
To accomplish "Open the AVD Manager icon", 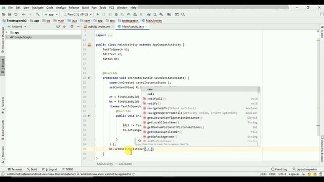I will 155,15.
